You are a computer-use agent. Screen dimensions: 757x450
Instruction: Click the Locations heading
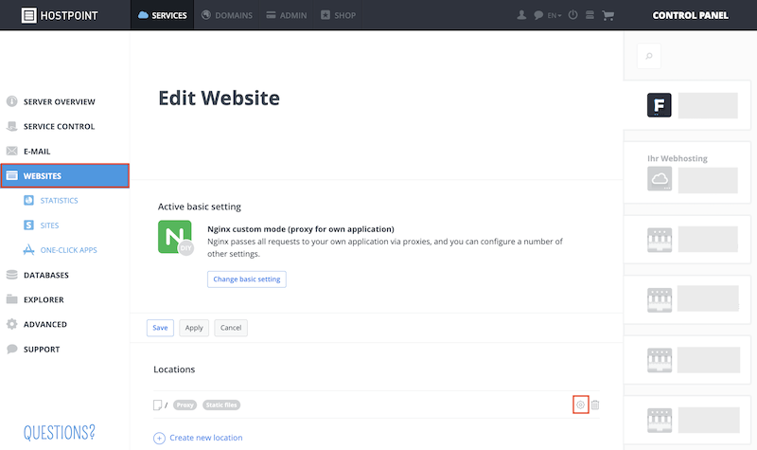pyautogui.click(x=174, y=369)
